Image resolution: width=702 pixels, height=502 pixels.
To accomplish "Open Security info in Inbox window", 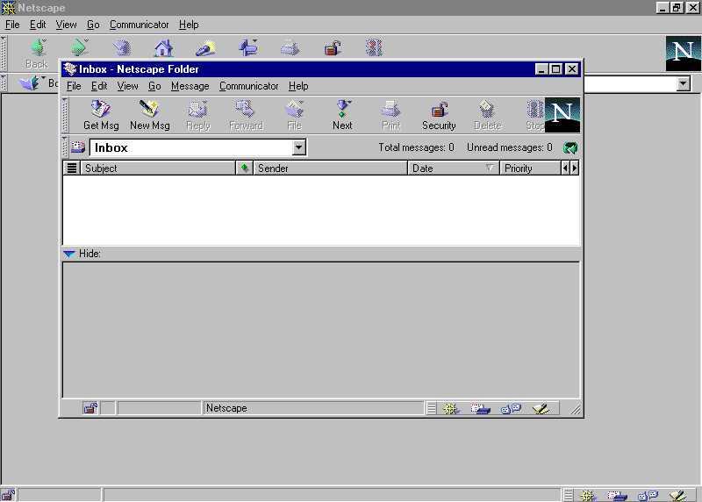I will (x=439, y=115).
